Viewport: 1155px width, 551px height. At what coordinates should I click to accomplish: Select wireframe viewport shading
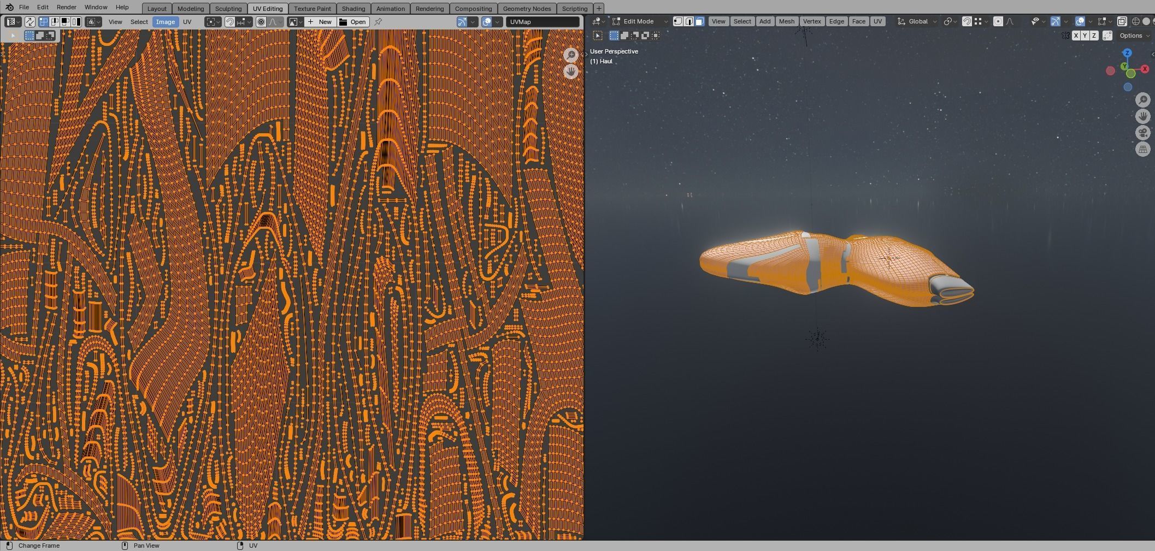click(1136, 21)
